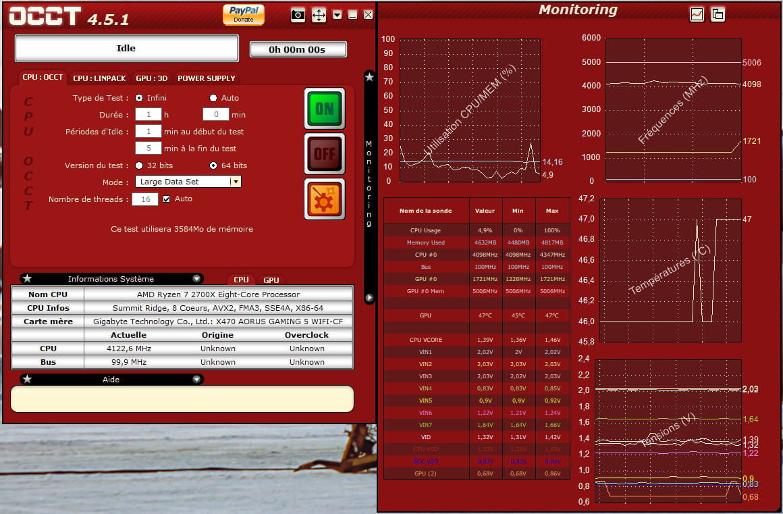Screen dimensions: 783x514
Task: Click the 'CPU Usage' sensor row name
Action: pos(425,230)
